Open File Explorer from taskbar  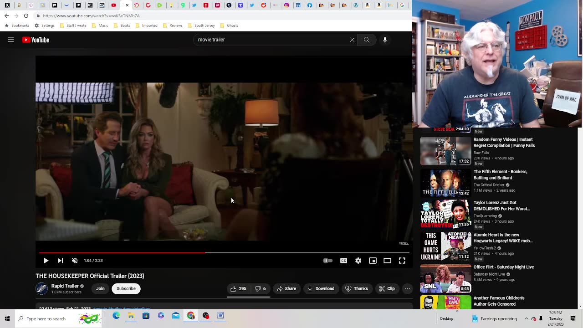131,316
